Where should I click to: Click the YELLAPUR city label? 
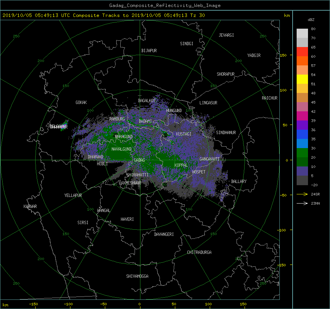pos(73,195)
